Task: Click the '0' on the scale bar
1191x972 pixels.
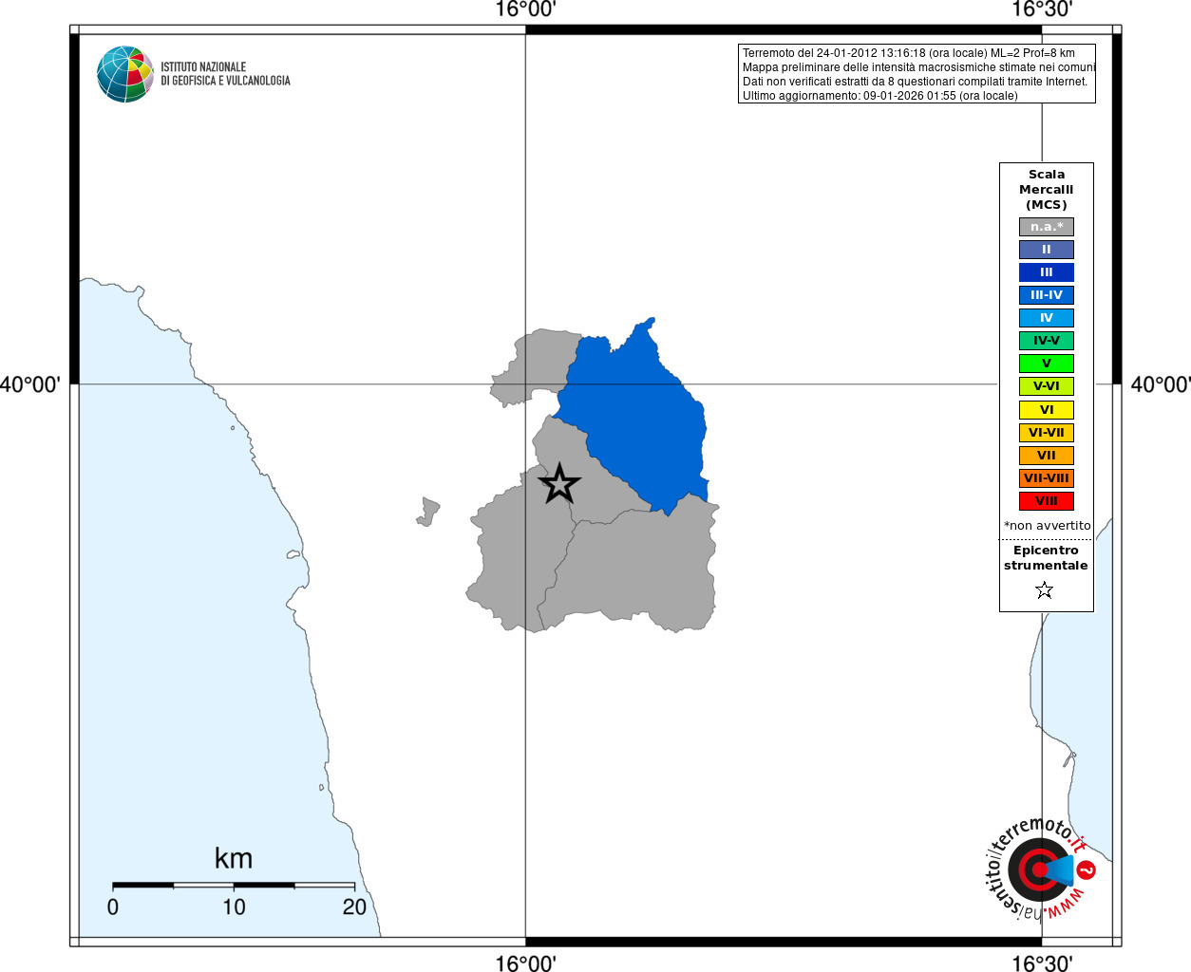Action: point(113,907)
